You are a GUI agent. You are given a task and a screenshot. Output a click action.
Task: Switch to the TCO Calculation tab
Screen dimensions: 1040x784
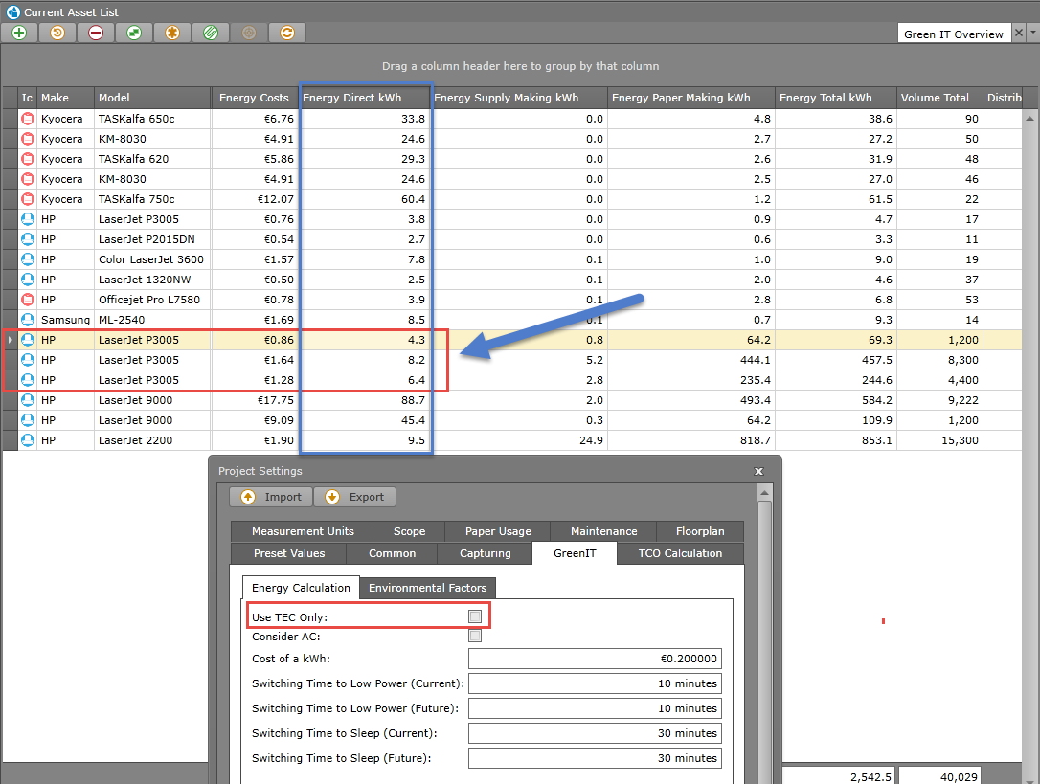681,553
